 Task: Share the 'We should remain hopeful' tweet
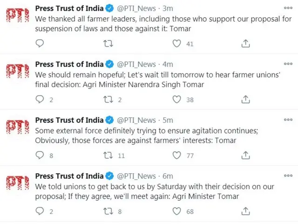click(246, 99)
